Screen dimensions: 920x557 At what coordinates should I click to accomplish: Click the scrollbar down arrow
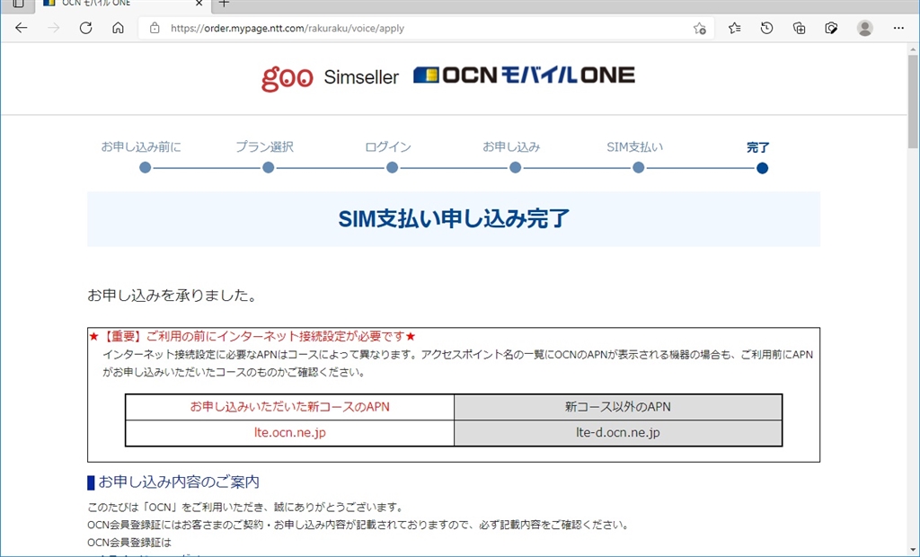[913, 551]
